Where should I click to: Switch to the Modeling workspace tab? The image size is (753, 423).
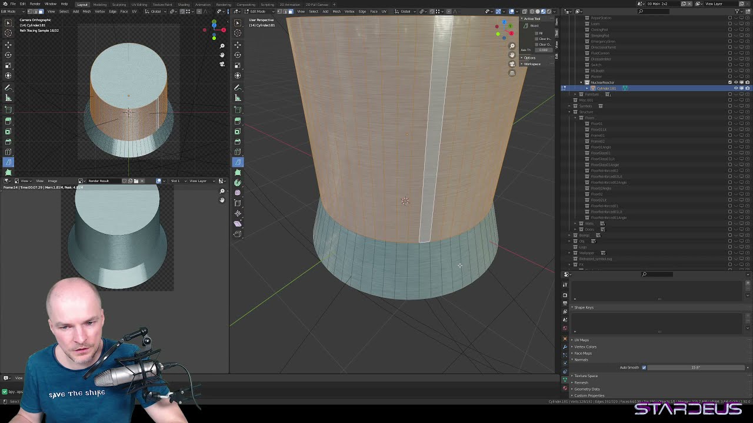[99, 4]
